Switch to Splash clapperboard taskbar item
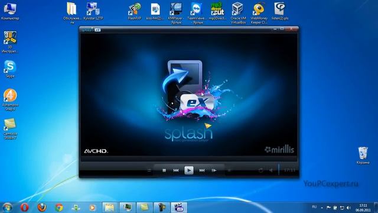The height and width of the screenshot is (213, 378). click(179, 208)
